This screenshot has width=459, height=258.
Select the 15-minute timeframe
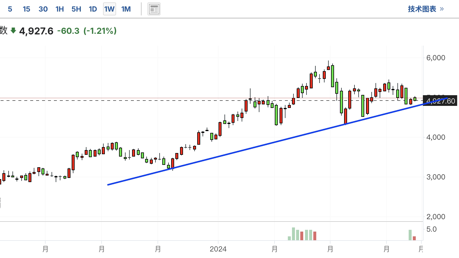[x=26, y=9]
